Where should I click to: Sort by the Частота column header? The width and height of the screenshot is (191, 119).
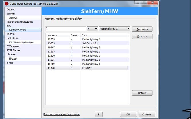point(57,35)
